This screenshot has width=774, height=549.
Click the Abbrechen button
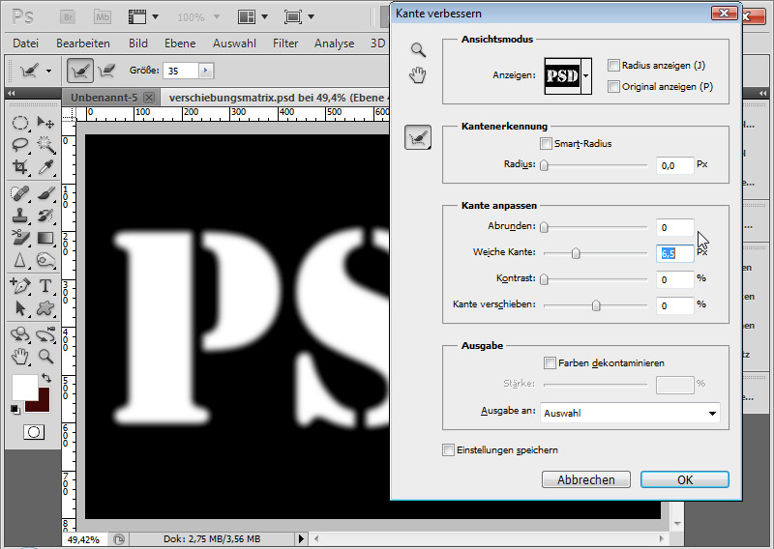[586, 479]
